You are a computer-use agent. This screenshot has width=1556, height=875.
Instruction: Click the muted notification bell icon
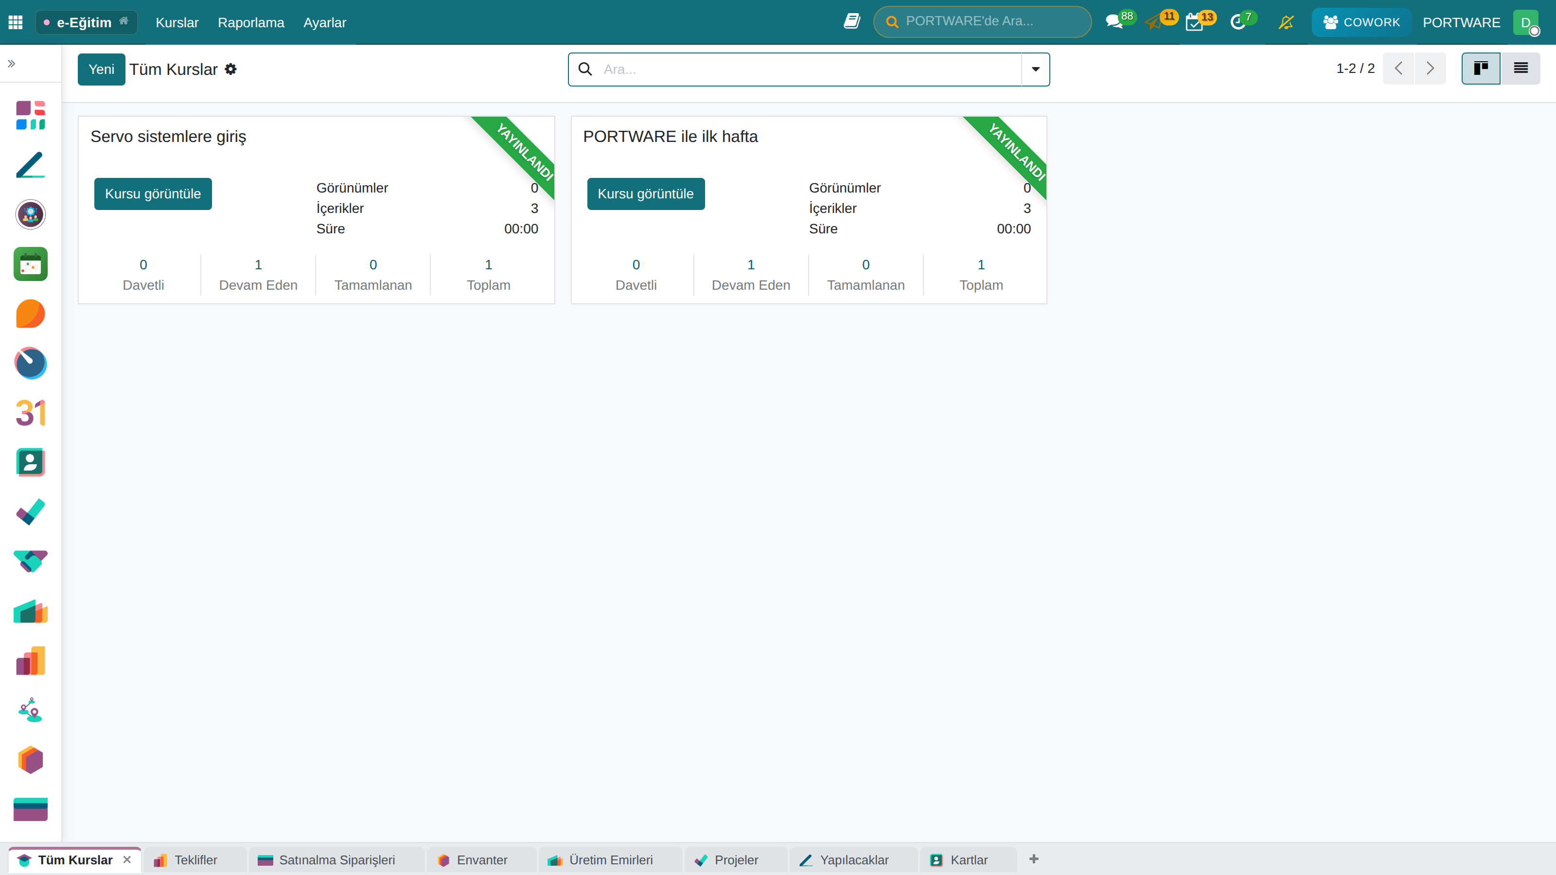click(1286, 22)
